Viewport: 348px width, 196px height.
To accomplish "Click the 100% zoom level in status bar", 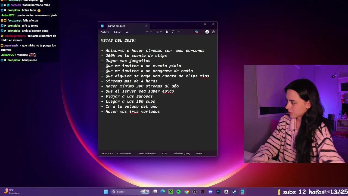I will tap(164, 154).
